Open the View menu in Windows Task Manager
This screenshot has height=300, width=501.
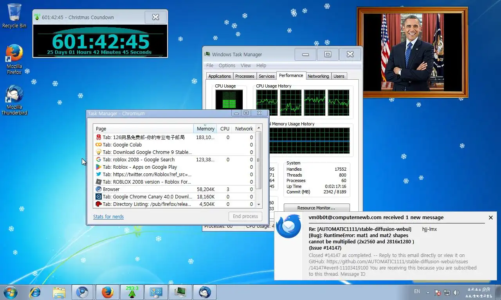(246, 66)
